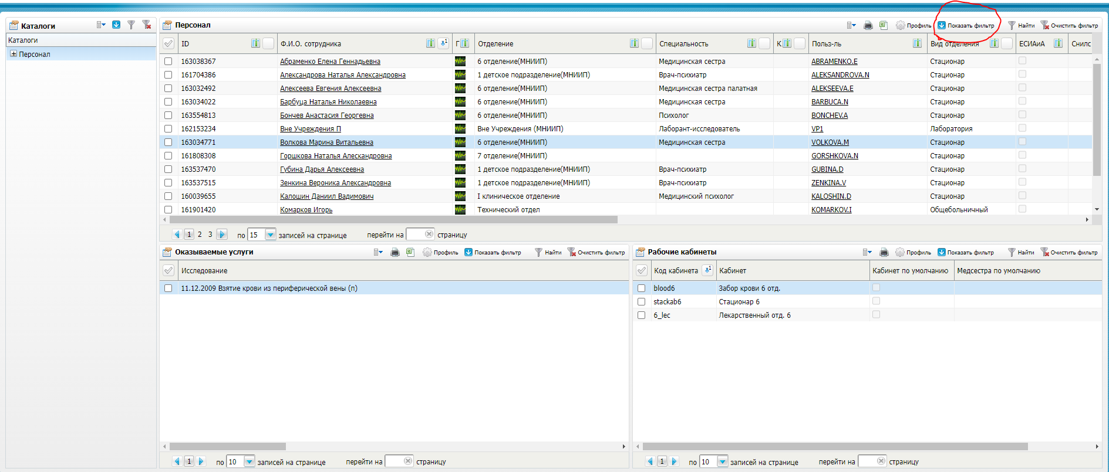
Task: Click the horizontal scrollbar under the Персонал table
Action: tap(393, 220)
